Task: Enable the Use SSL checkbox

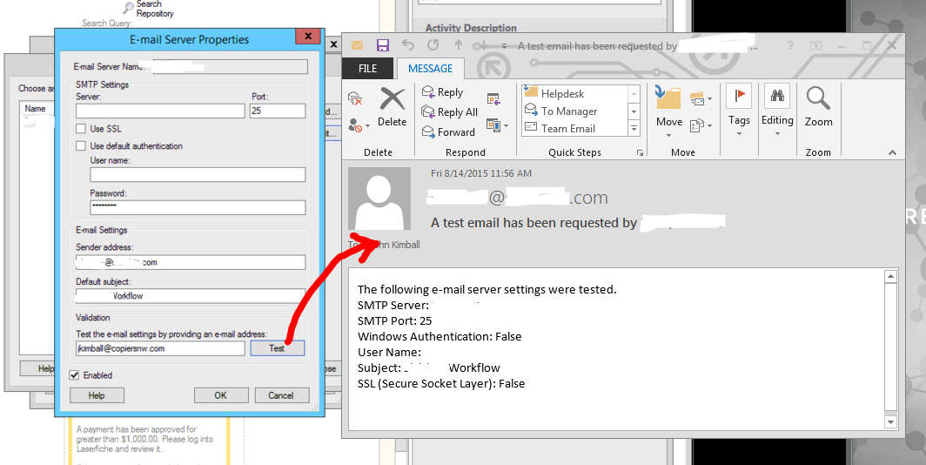Action: tap(82, 129)
